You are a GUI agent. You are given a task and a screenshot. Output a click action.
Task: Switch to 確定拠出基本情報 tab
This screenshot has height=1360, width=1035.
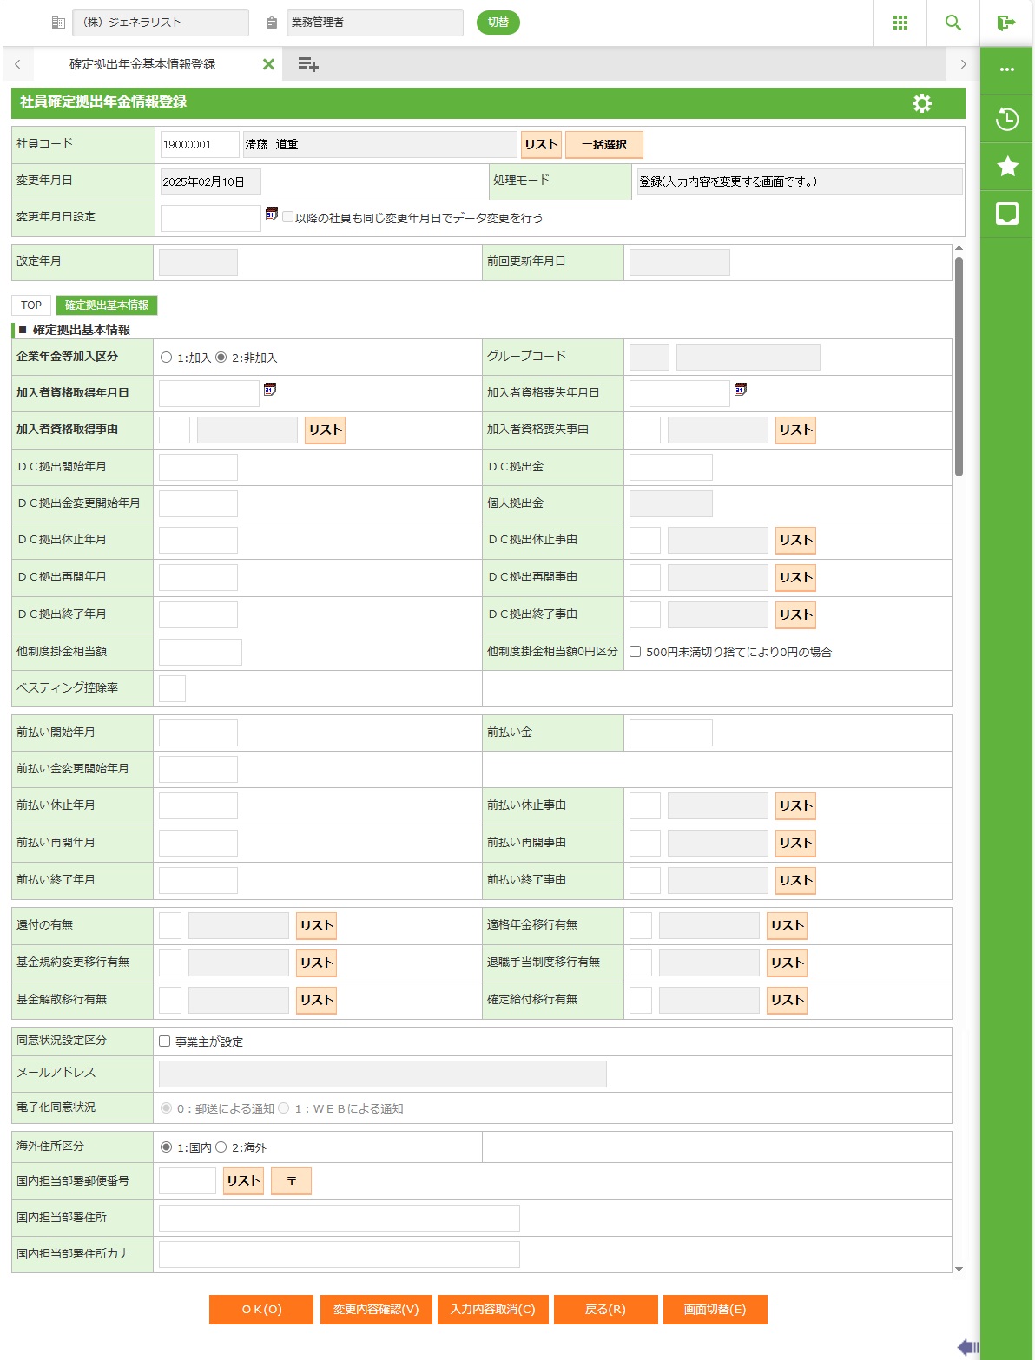107,306
